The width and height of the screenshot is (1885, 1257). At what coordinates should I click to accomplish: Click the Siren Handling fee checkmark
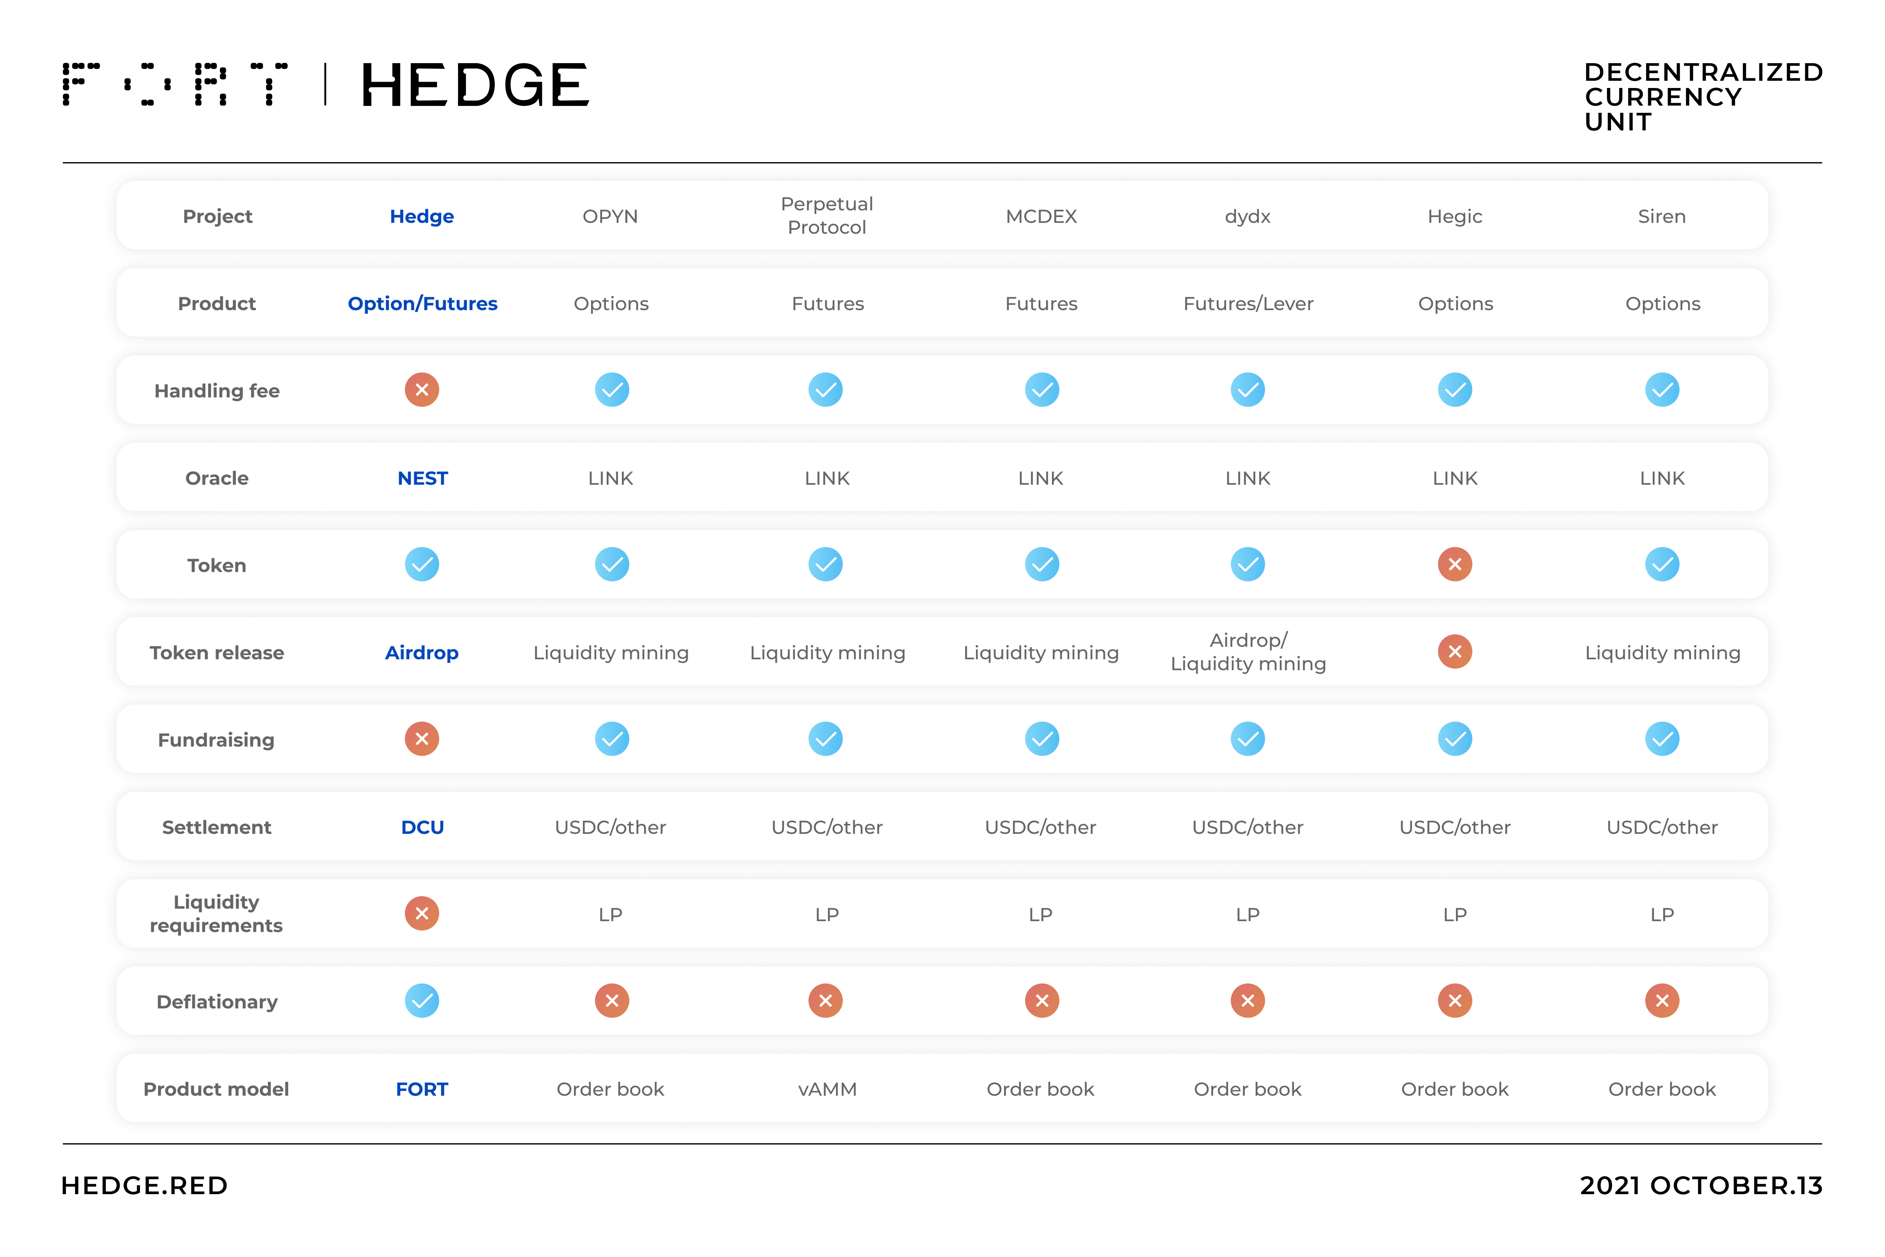pyautogui.click(x=1662, y=390)
